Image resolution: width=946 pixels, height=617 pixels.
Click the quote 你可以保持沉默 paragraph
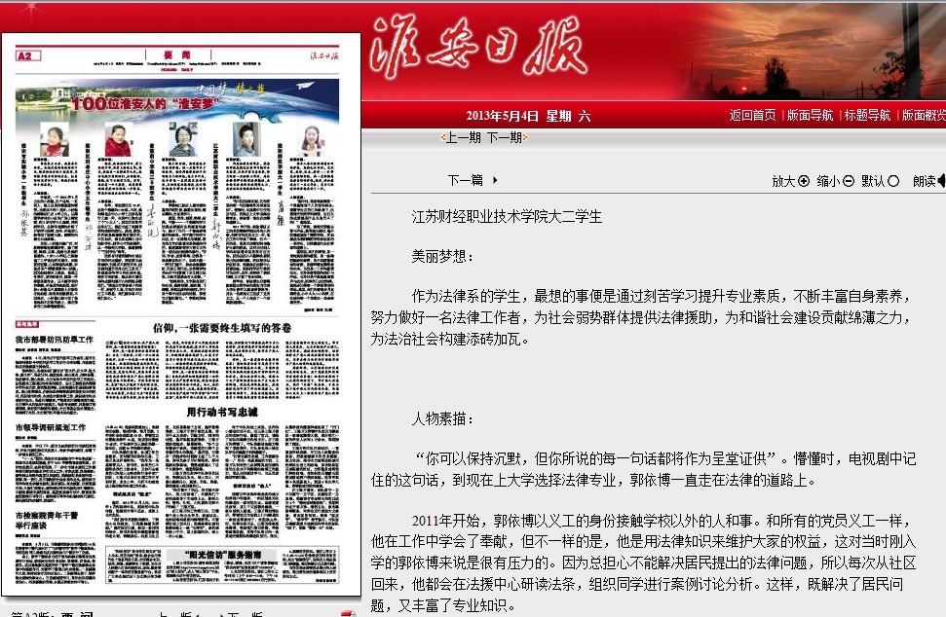click(644, 469)
